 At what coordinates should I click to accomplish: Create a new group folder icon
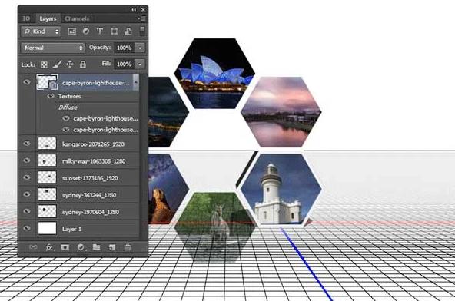click(x=96, y=247)
